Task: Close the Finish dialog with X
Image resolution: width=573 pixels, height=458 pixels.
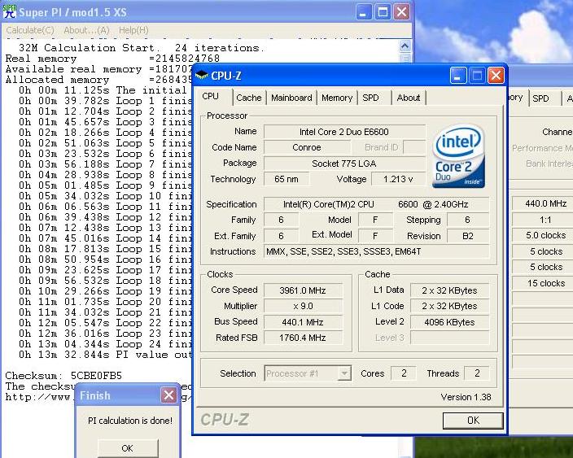Action: tap(168, 395)
